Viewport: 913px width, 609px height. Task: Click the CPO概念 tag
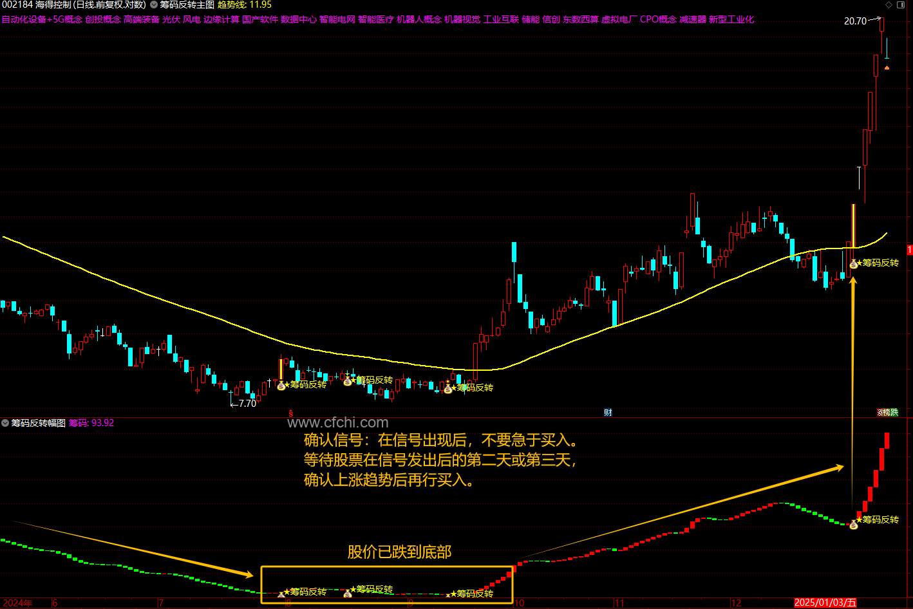click(x=659, y=19)
